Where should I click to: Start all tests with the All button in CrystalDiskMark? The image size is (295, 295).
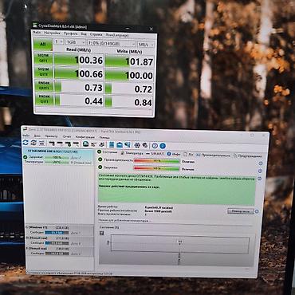[42, 44]
